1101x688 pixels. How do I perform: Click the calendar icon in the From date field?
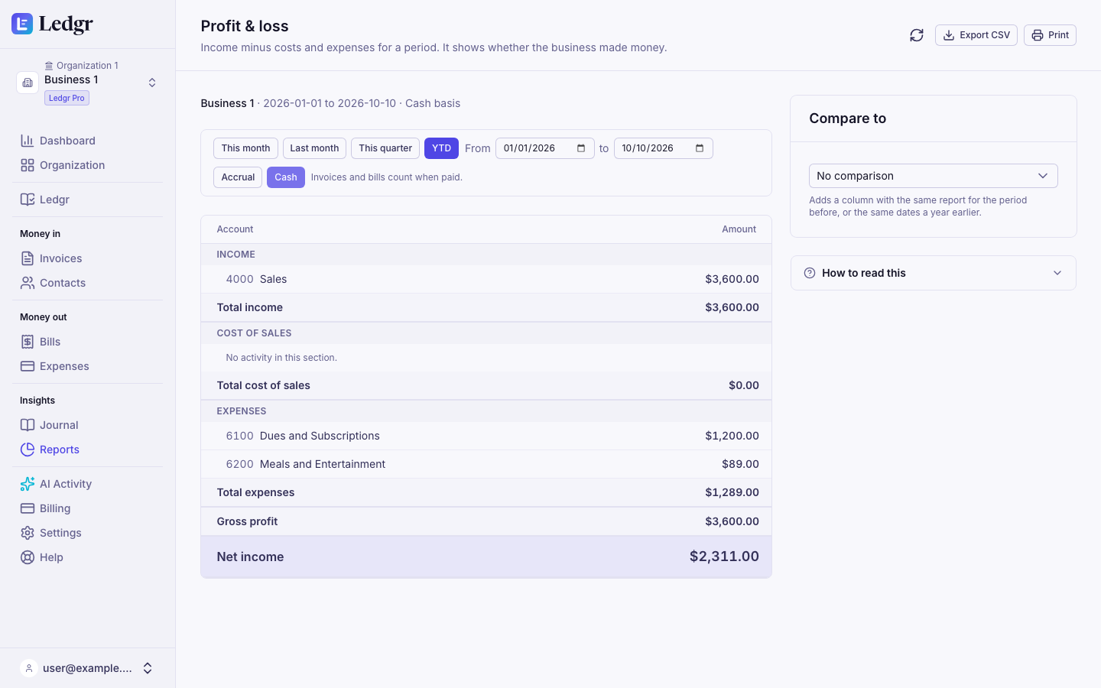point(581,148)
